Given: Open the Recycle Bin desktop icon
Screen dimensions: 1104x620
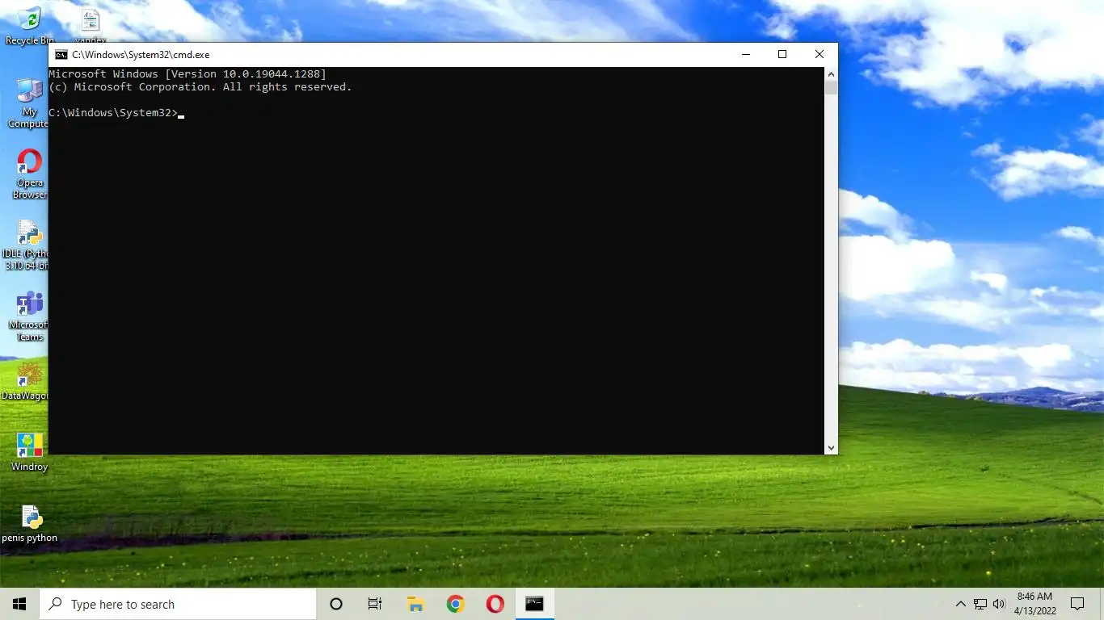Looking at the screenshot, I should point(29,26).
